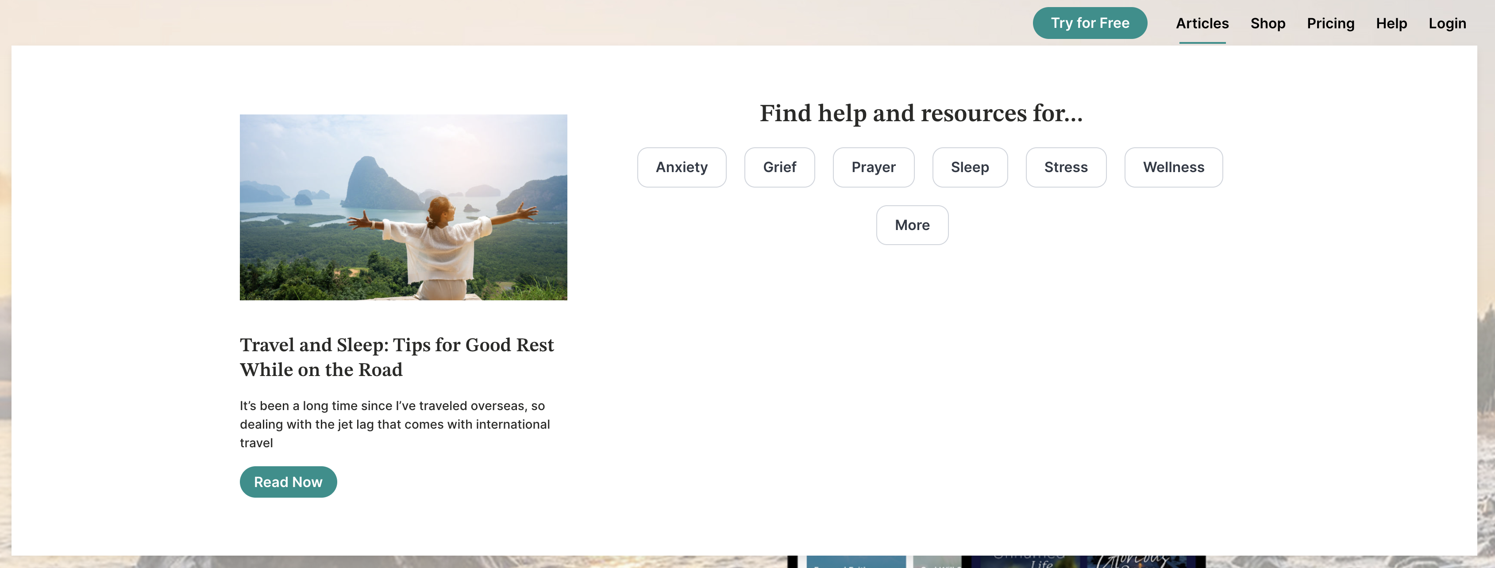This screenshot has width=1495, height=568.
Task: Click the Read Now button
Action: 288,482
